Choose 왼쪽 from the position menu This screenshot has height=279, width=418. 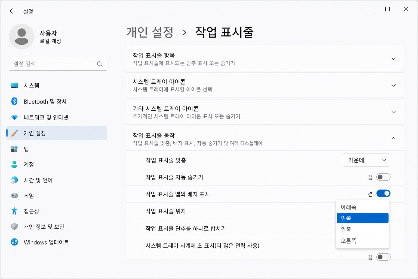(x=362, y=230)
